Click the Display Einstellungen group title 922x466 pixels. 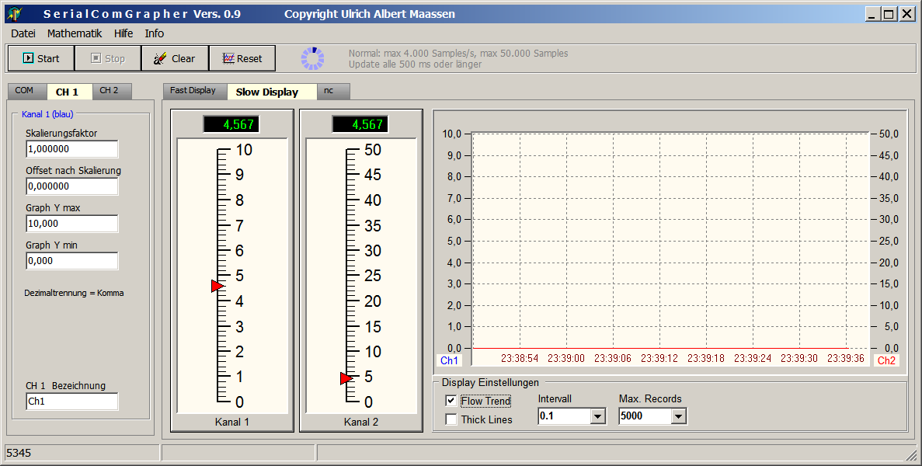[490, 383]
